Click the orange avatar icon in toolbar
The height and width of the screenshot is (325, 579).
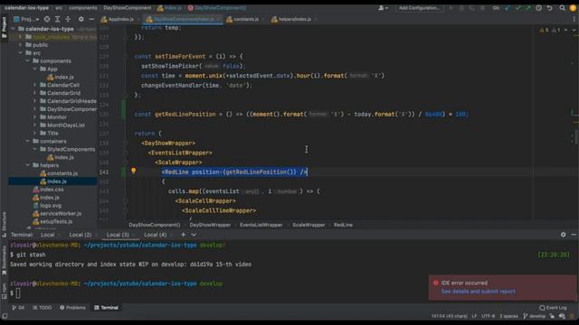tap(573, 8)
